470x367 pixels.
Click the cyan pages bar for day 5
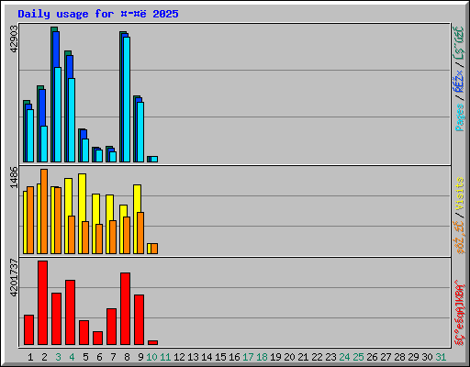85,150
